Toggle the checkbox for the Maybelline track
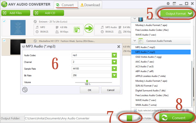The image size is (196, 123). coord(4,41)
